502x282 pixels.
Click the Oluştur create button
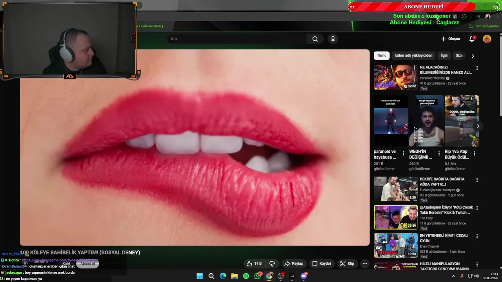click(x=450, y=39)
